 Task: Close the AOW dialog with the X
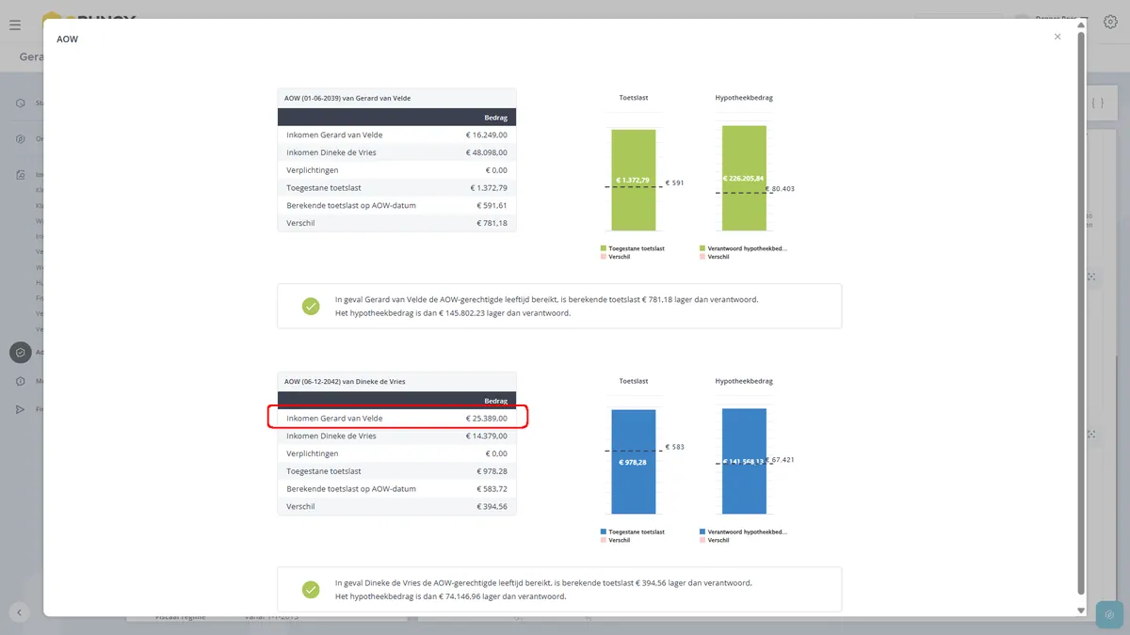1057,37
